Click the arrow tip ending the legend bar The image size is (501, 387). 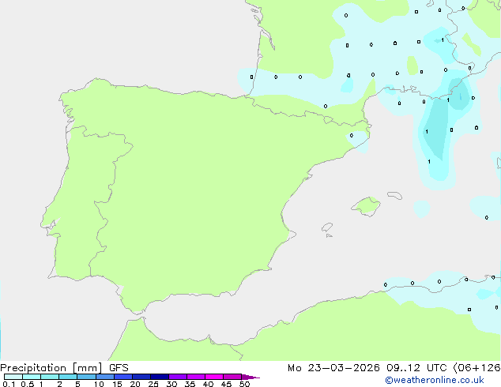250,377
